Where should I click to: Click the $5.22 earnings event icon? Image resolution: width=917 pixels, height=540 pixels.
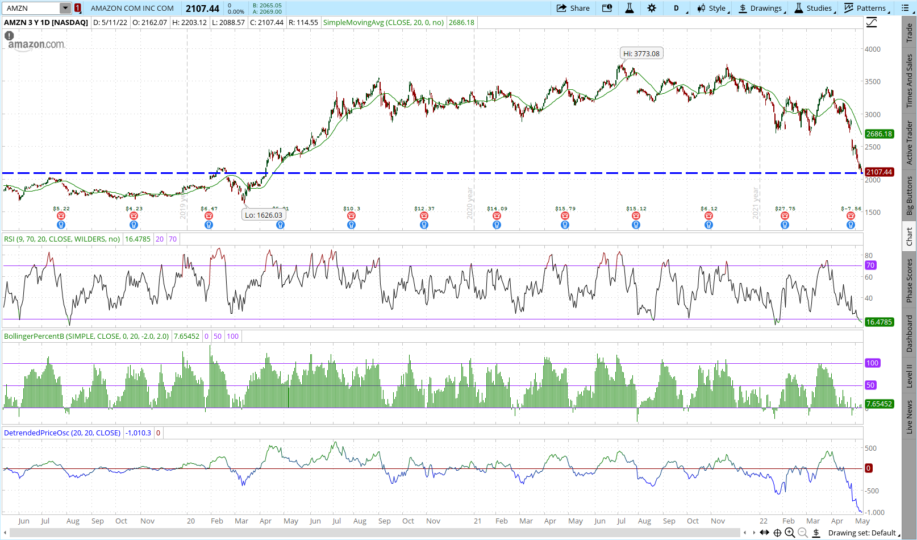click(61, 216)
